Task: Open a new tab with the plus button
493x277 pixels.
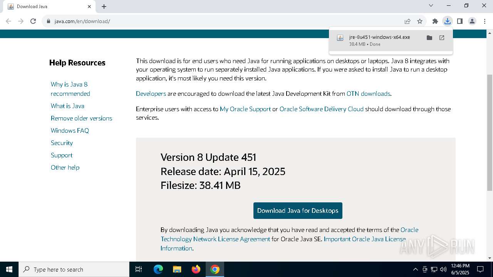Action: [104, 7]
